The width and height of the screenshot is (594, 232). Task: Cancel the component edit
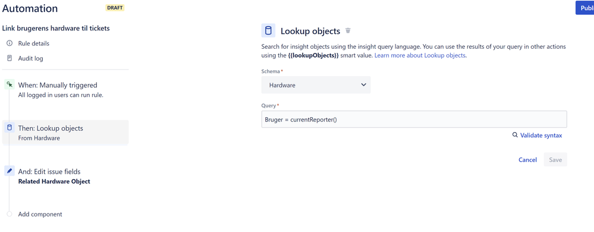[x=528, y=159]
